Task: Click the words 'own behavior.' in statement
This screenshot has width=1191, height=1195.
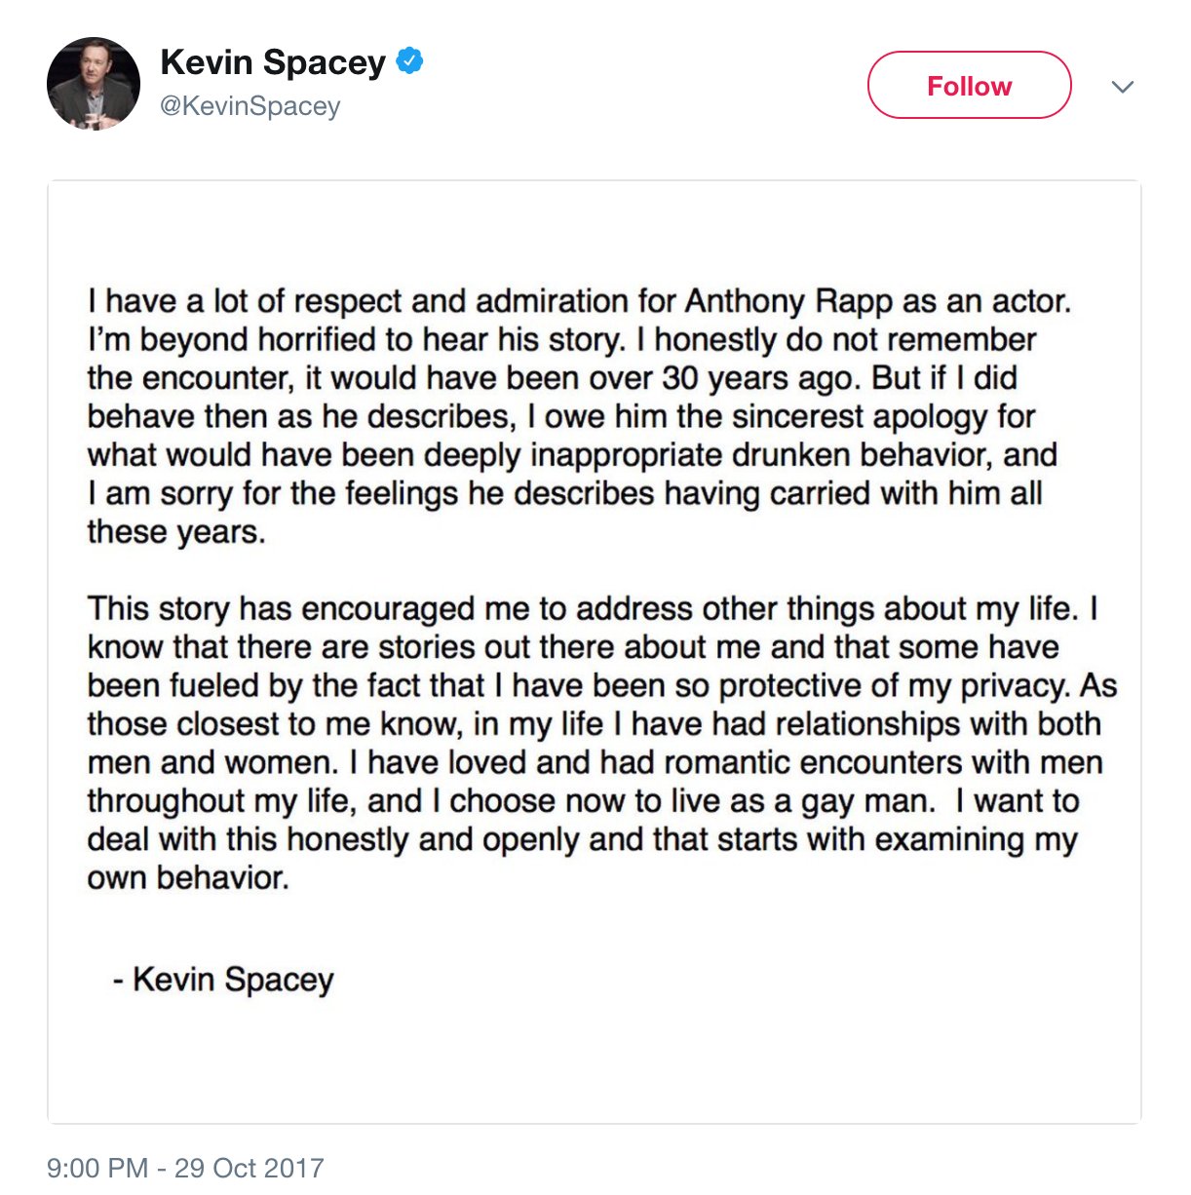Action: (x=188, y=878)
